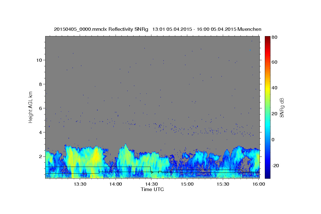
Task: Click the 16:00 time tick label
Action: 259,184
